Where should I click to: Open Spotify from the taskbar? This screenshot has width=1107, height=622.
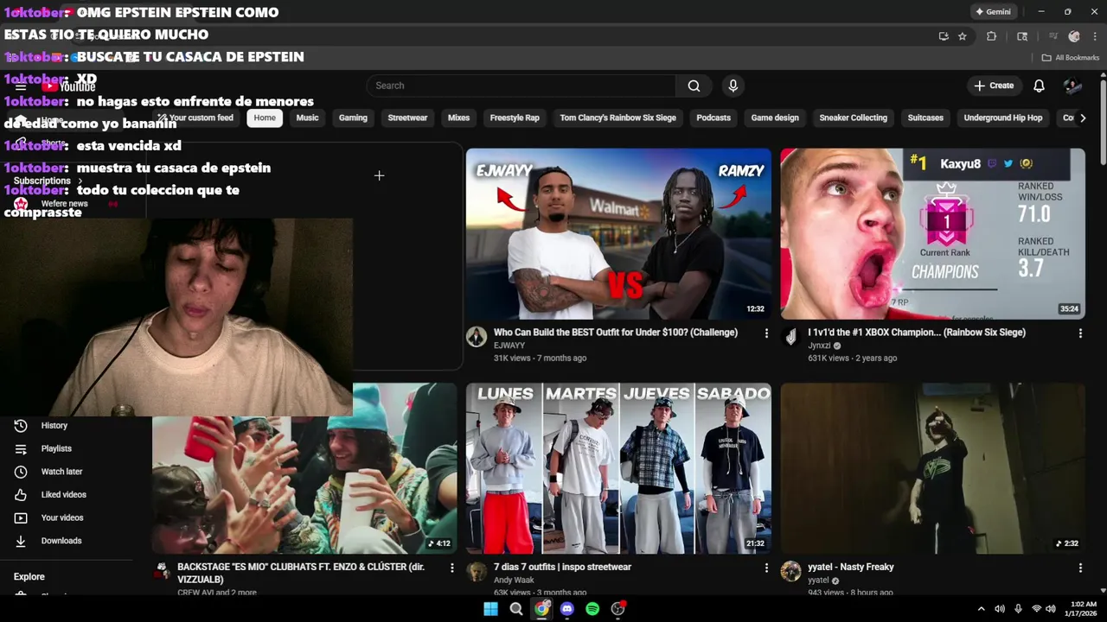pyautogui.click(x=592, y=609)
